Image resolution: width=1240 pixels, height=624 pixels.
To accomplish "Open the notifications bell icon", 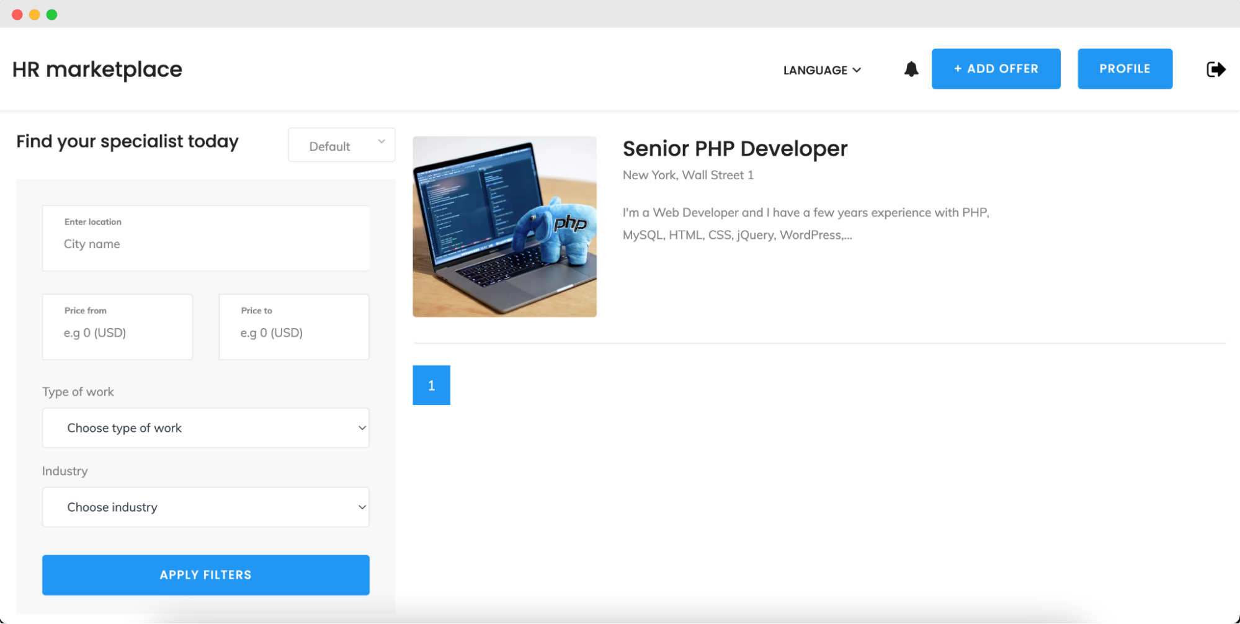I will point(911,69).
